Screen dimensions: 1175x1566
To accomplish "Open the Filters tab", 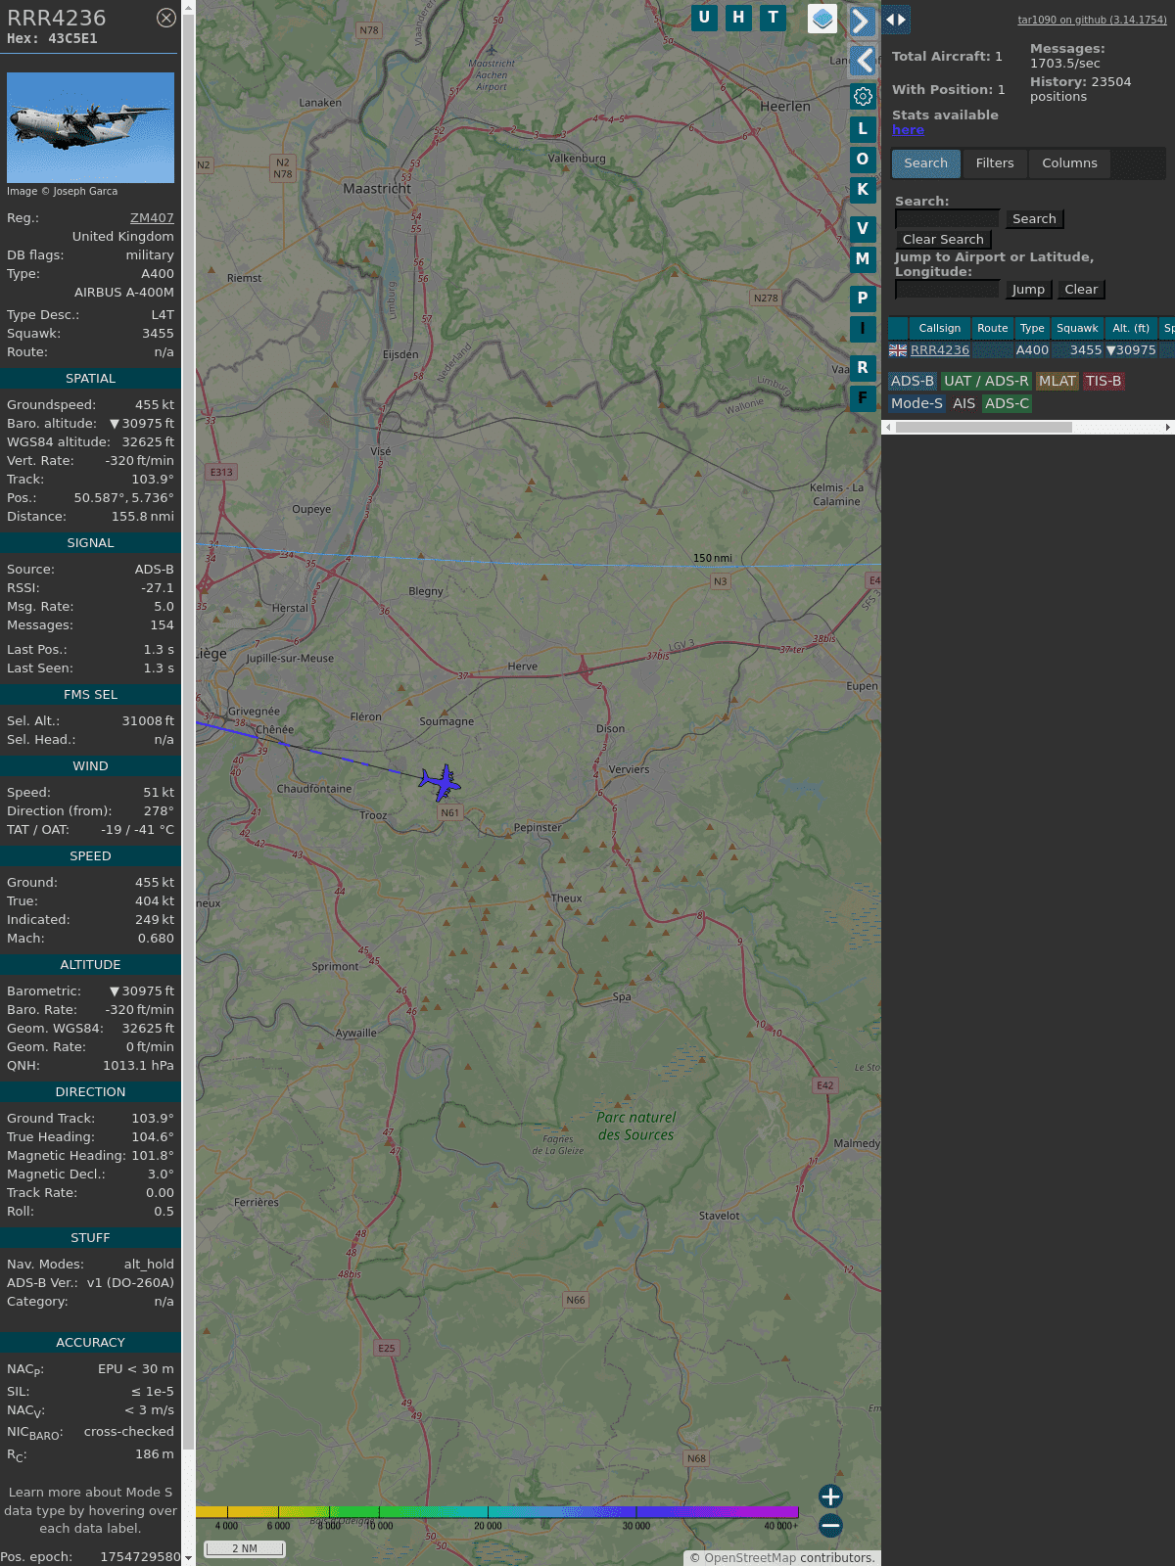I will pos(995,163).
